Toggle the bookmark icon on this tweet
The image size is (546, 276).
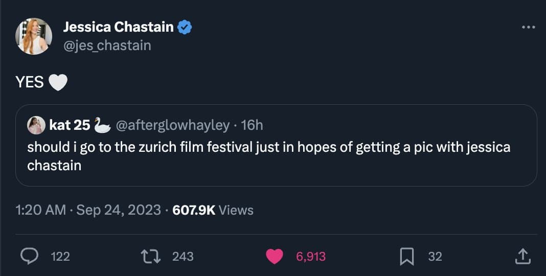pos(406,256)
